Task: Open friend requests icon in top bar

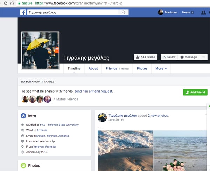Action: click(x=203, y=13)
